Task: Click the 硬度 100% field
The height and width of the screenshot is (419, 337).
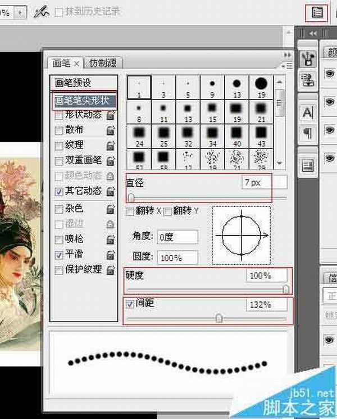Action: pos(267,276)
